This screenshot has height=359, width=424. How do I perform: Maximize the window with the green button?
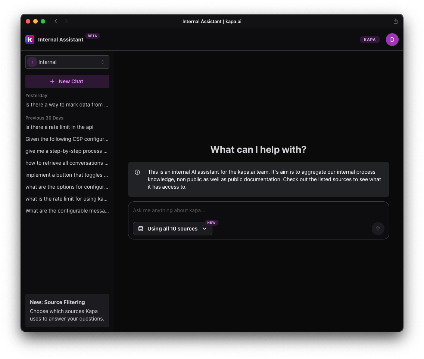tap(43, 21)
